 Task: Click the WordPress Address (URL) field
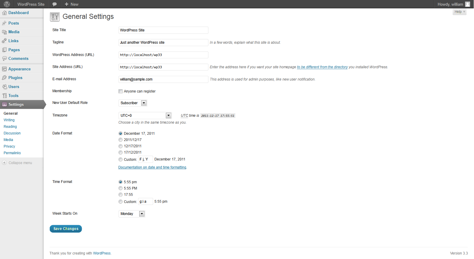(163, 55)
